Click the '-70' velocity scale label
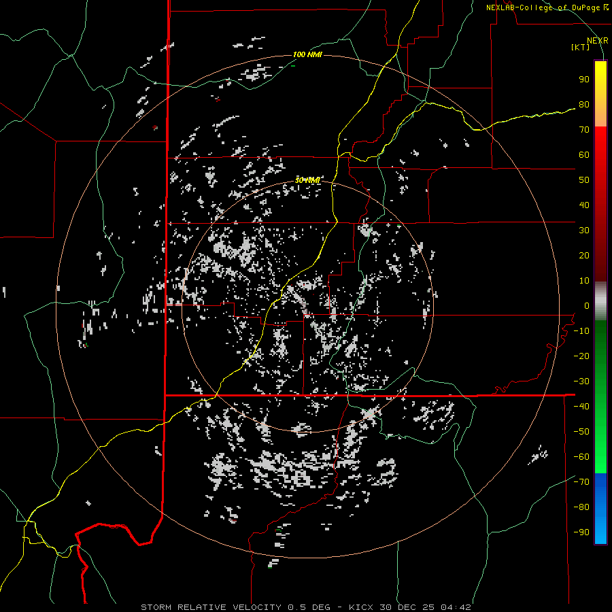The height and width of the screenshot is (612, 612). 581,482
